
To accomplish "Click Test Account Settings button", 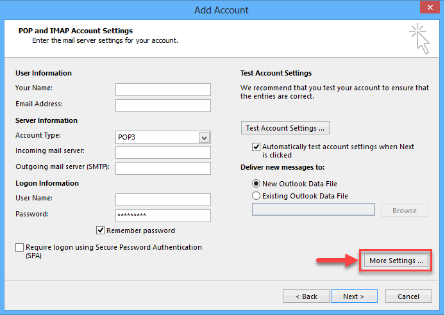I will [x=285, y=128].
